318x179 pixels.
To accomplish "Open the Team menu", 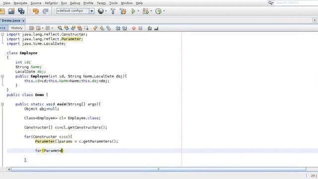I will [x=101, y=3].
